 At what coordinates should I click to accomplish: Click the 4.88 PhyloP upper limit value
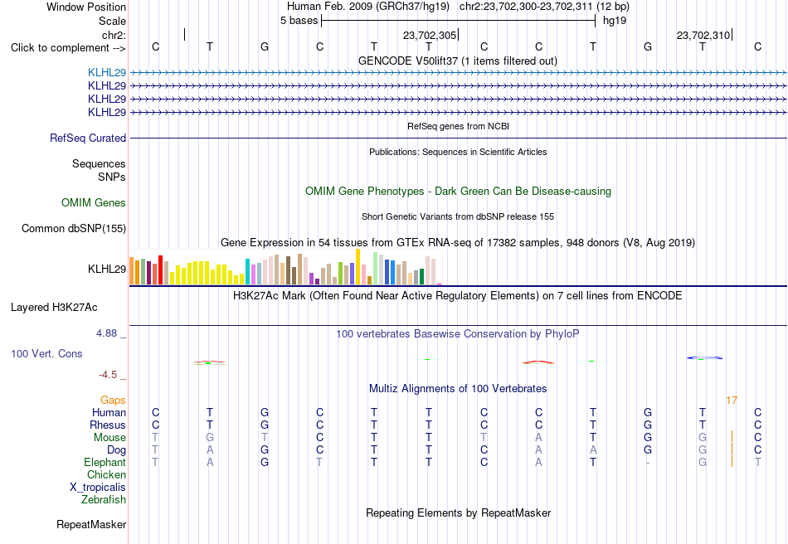106,333
